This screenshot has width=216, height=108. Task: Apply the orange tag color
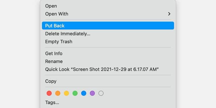(x=58, y=93)
